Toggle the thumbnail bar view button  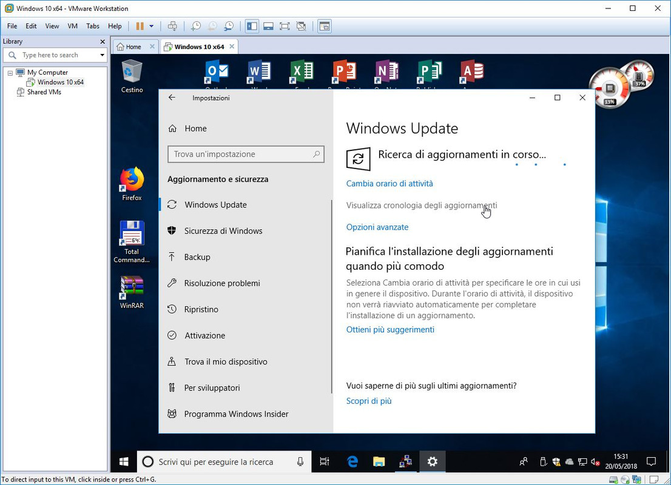click(268, 26)
